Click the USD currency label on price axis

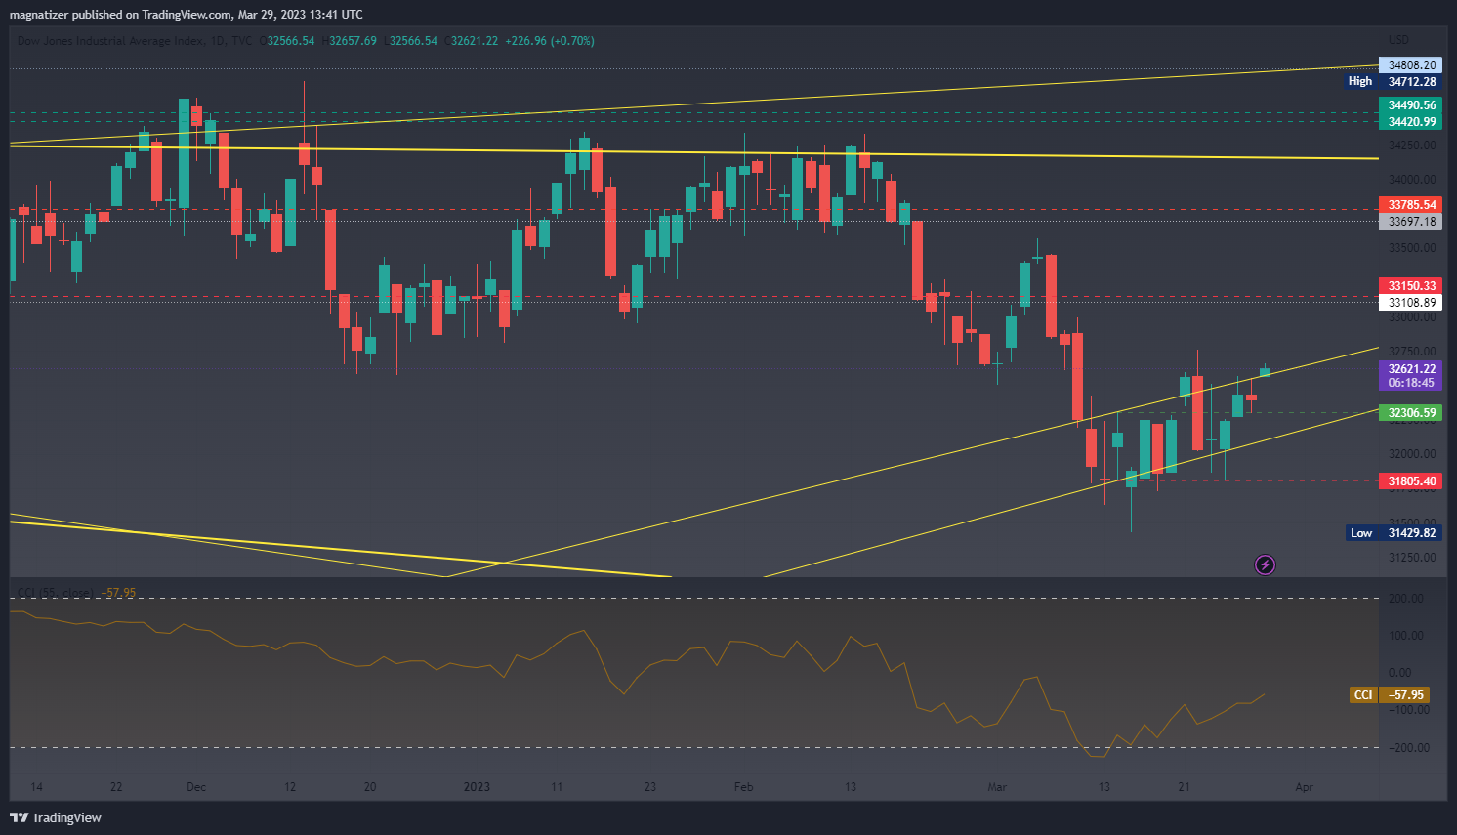tap(1398, 40)
